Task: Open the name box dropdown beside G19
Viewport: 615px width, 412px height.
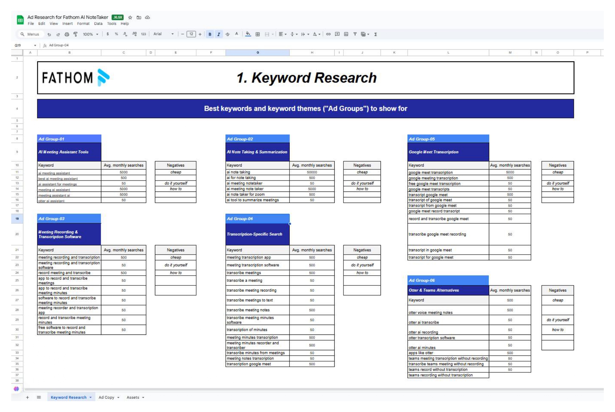Action: click(35, 46)
